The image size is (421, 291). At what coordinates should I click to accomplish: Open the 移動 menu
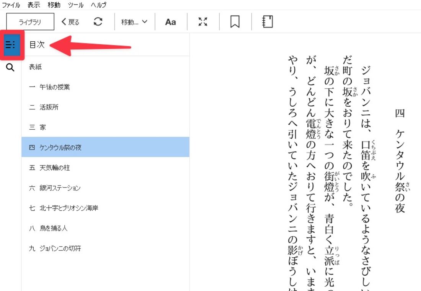point(54,5)
